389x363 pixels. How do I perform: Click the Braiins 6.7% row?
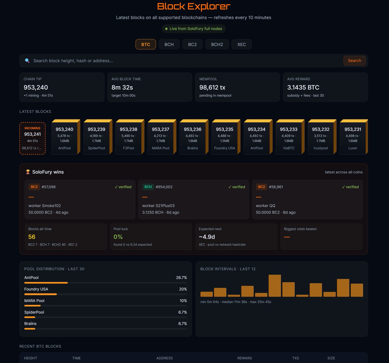pyautogui.click(x=106, y=325)
